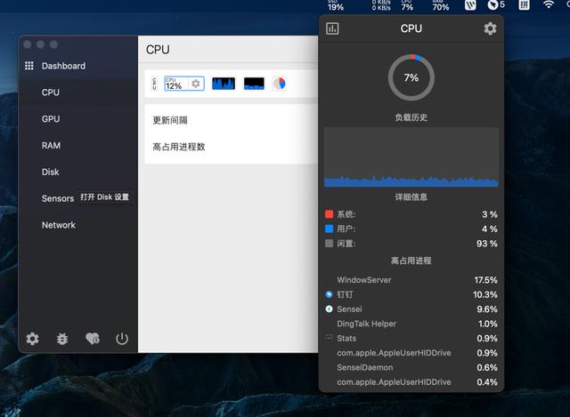Click the 高占用进程数 setting row
This screenshot has width=570, height=417.
click(232, 147)
